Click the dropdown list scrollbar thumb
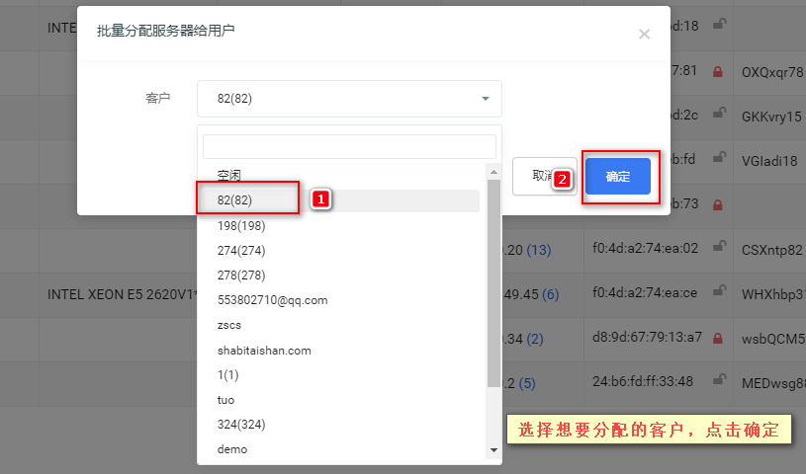The image size is (806, 474). pos(493,283)
